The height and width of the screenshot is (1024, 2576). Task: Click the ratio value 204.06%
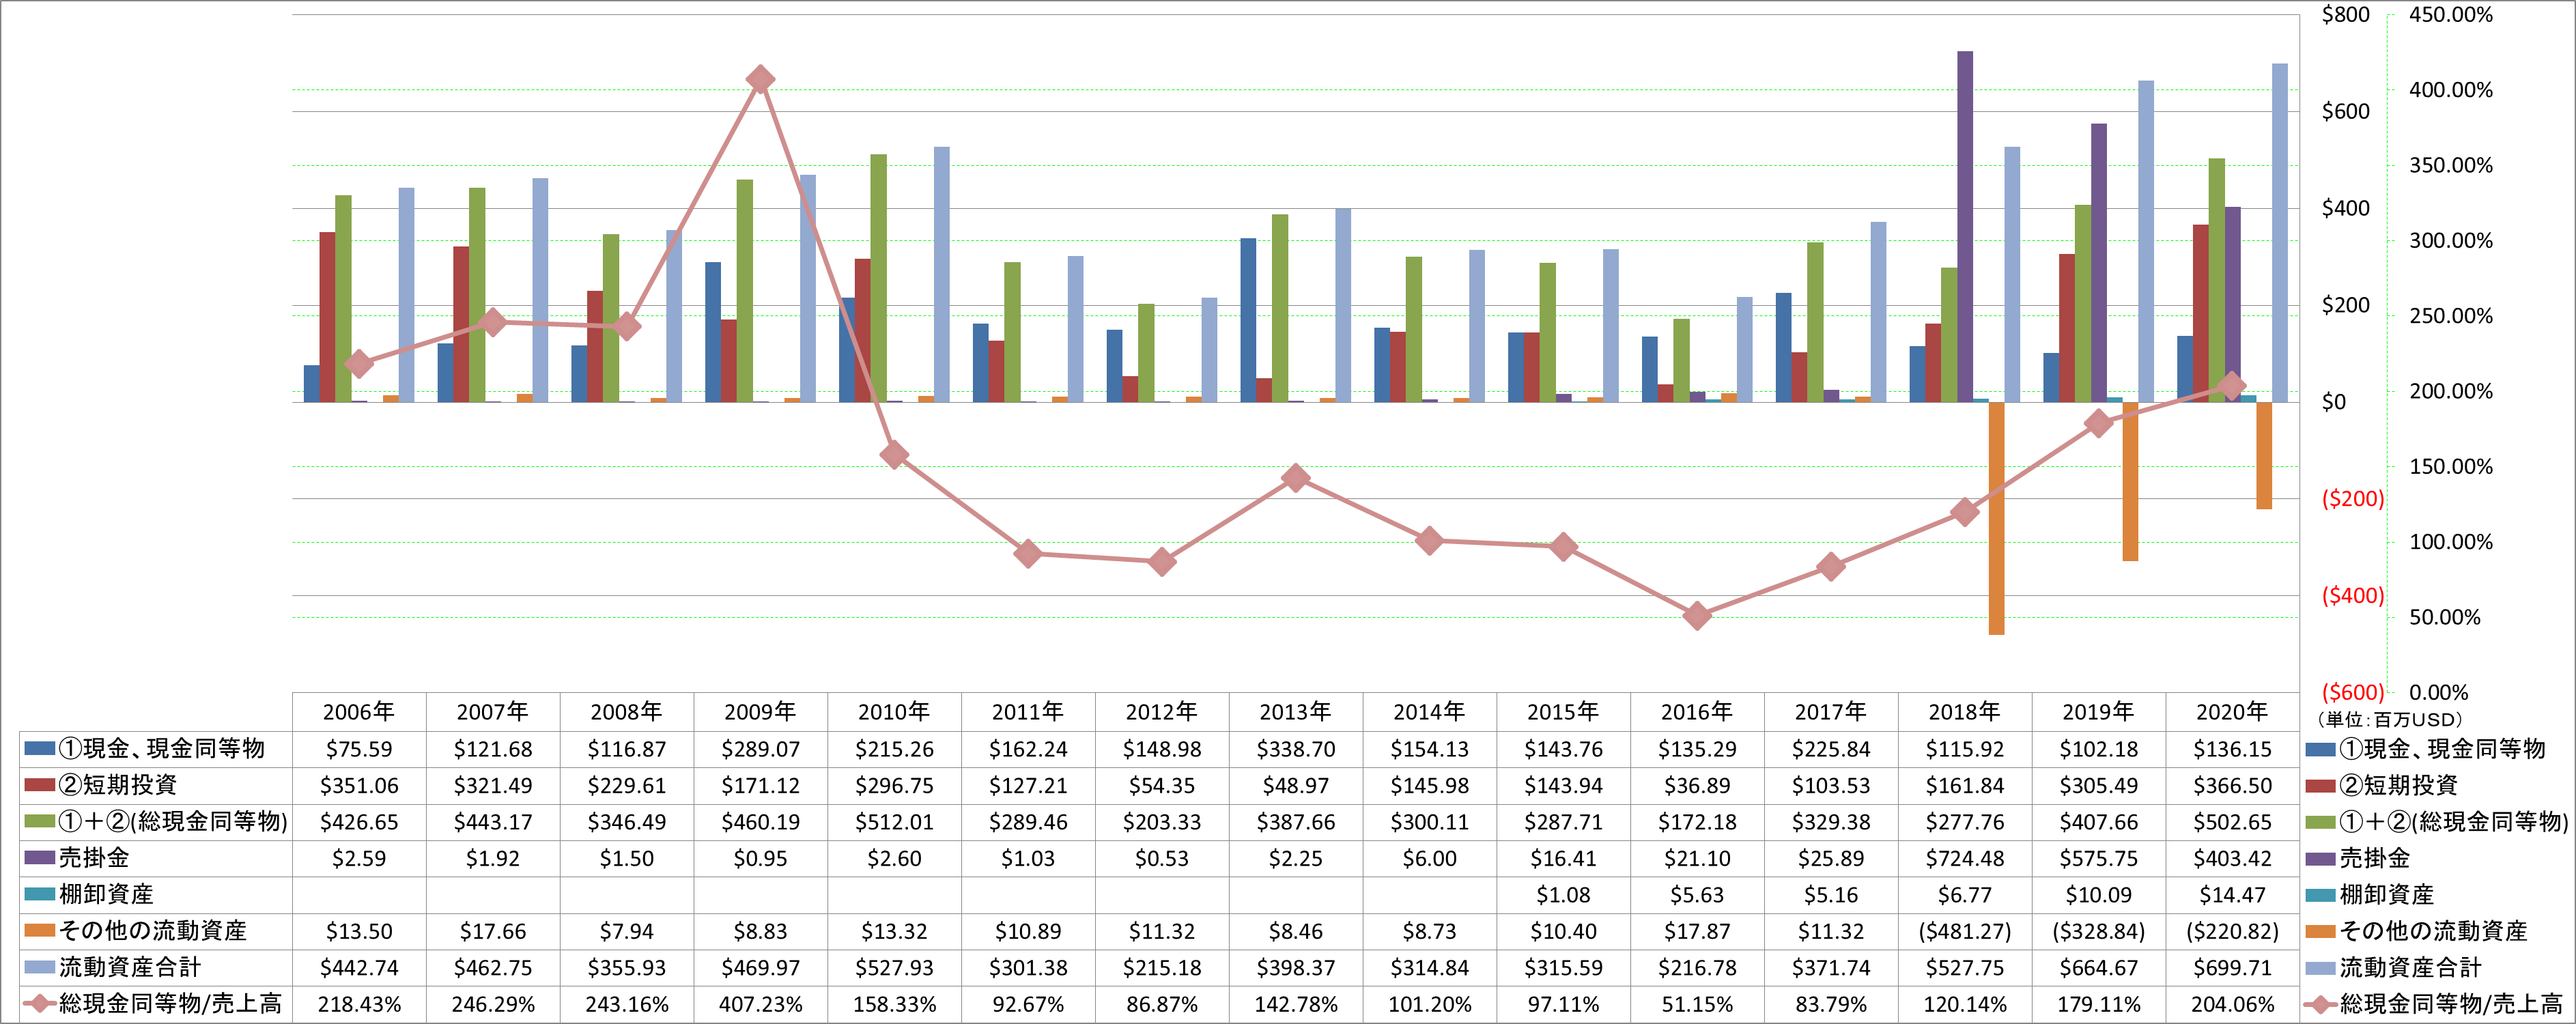[x=2233, y=1004]
